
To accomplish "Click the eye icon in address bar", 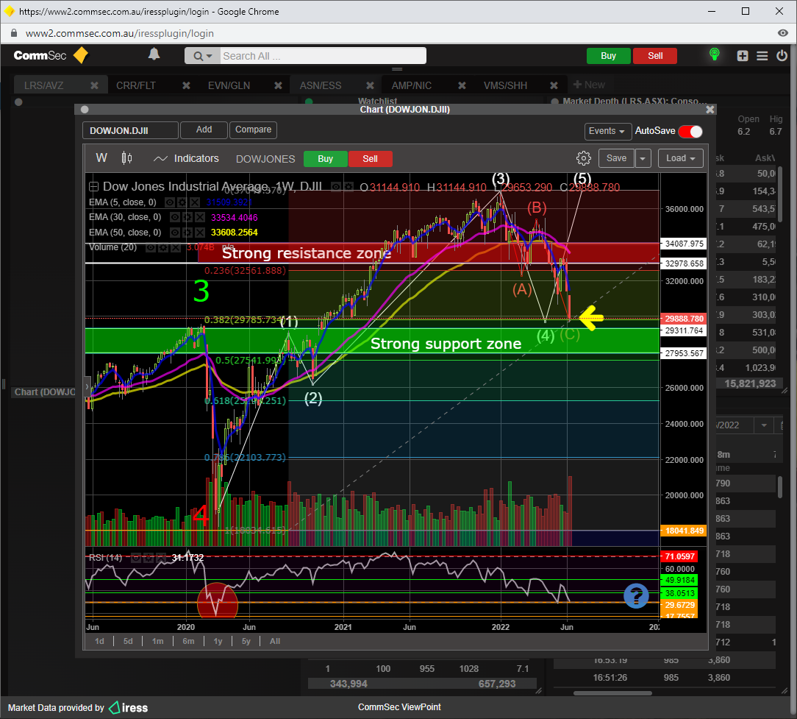I will click(783, 33).
